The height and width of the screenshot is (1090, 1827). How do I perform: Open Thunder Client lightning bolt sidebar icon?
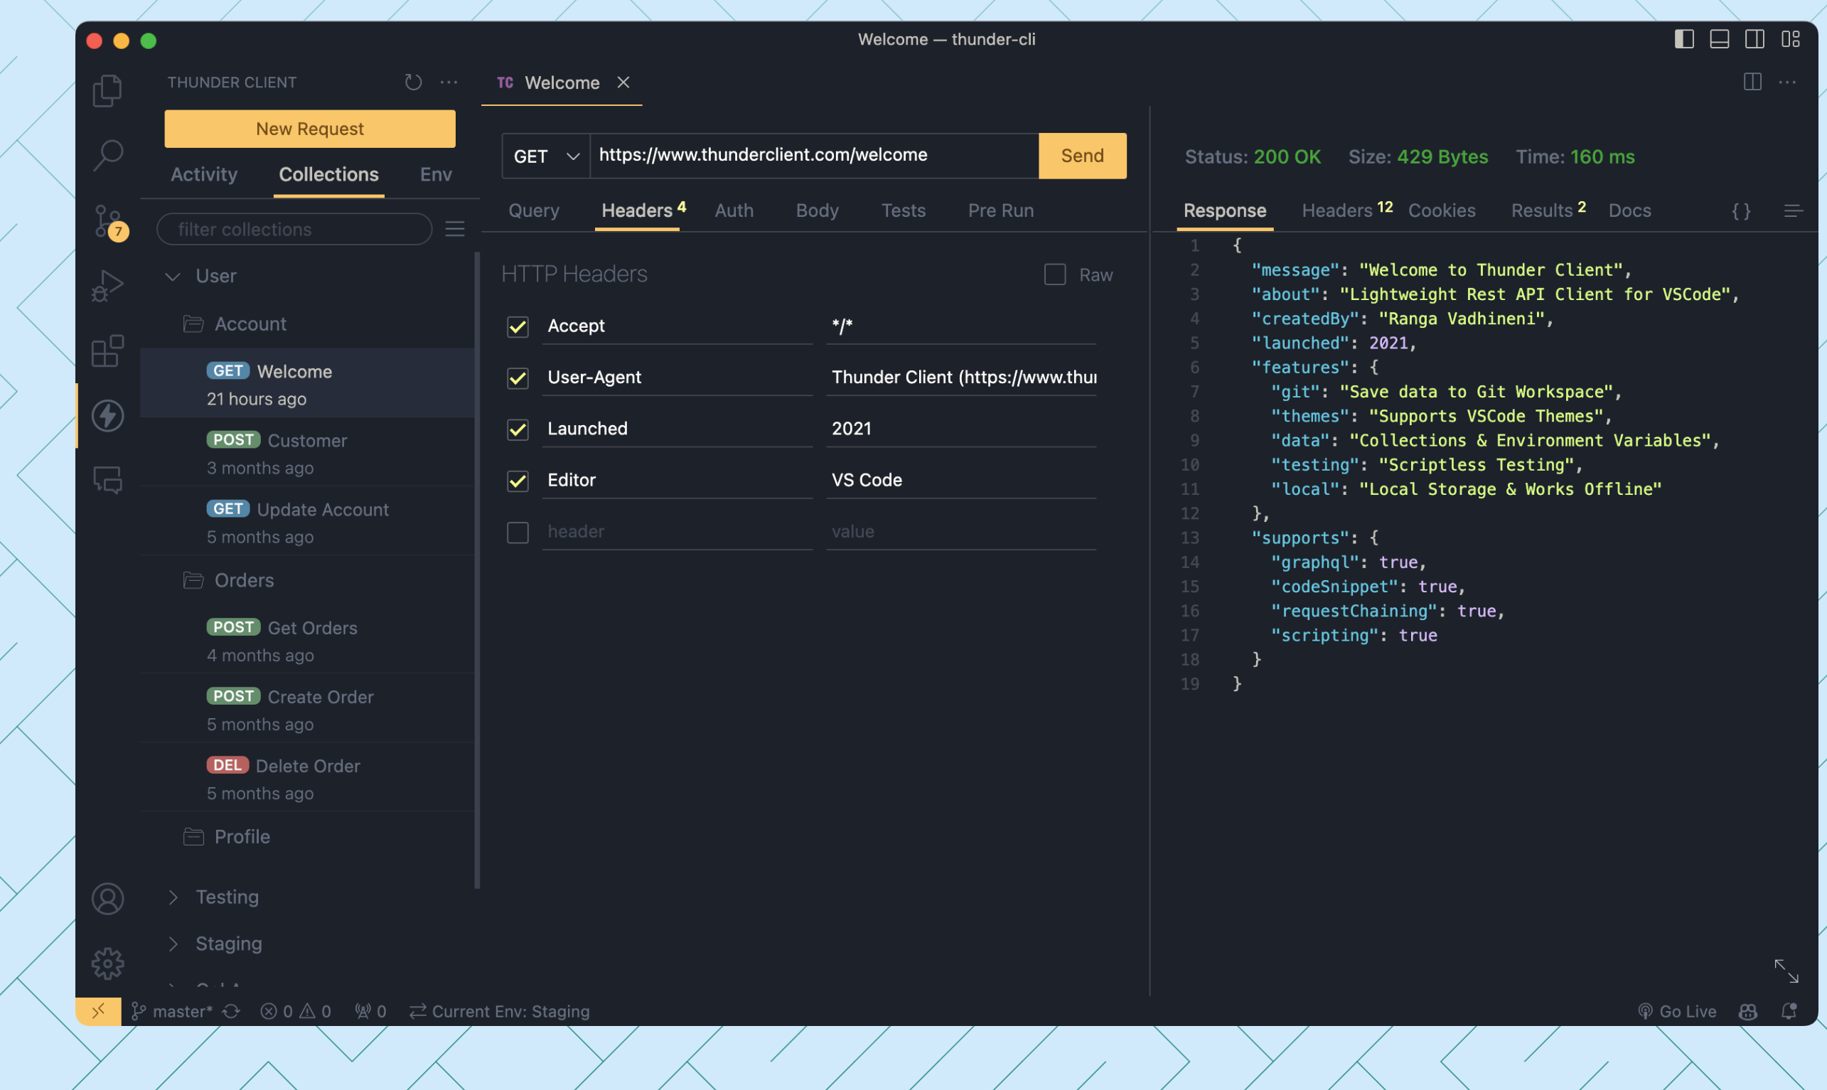tap(108, 416)
